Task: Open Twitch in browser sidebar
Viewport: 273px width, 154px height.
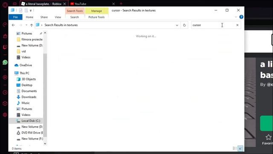Action: click(x=5, y=47)
